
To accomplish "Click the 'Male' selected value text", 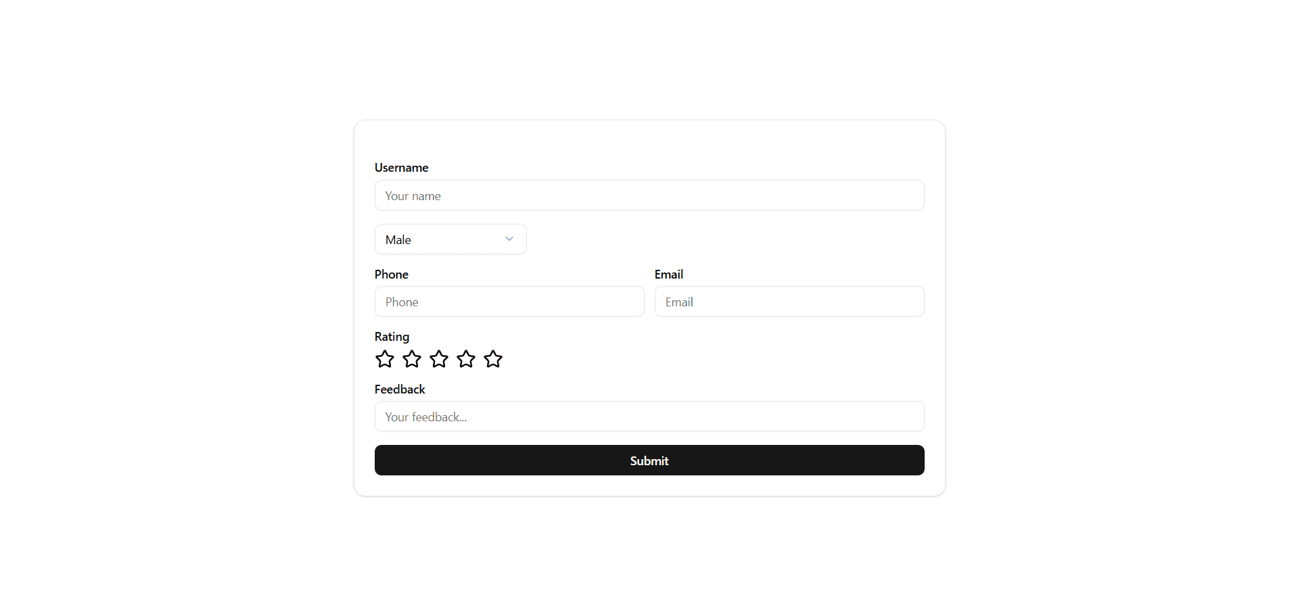I will pos(398,240).
